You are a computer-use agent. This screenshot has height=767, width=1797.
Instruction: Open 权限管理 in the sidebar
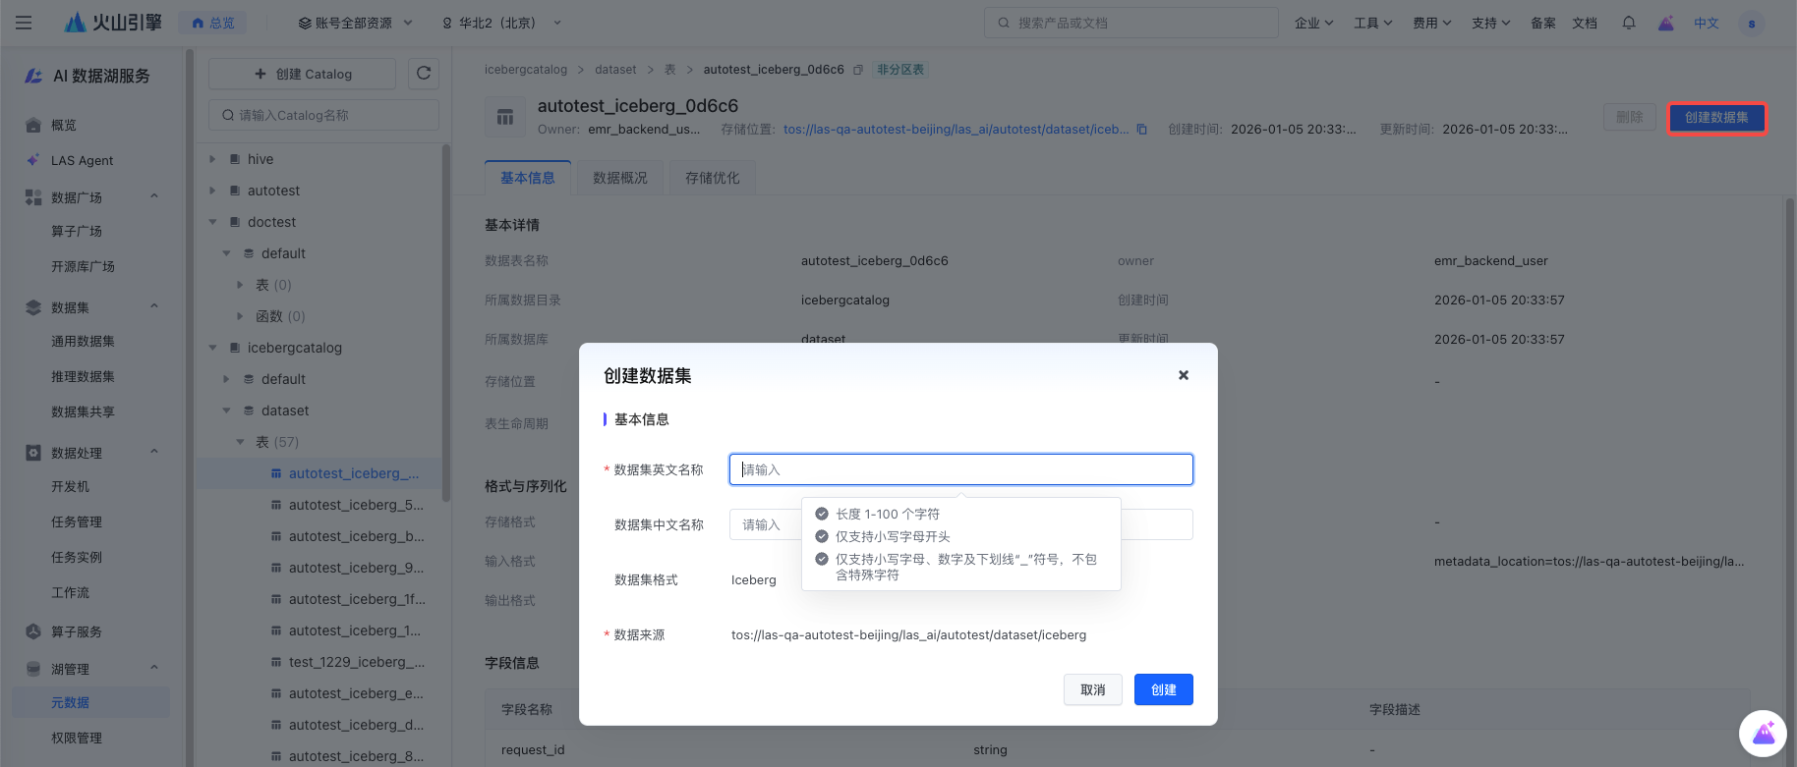coord(77,738)
